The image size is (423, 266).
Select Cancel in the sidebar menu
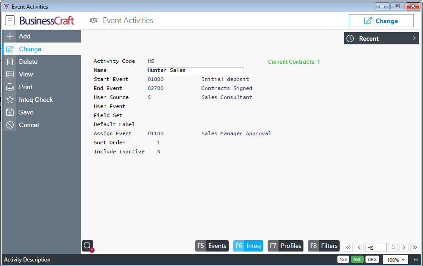coord(42,125)
